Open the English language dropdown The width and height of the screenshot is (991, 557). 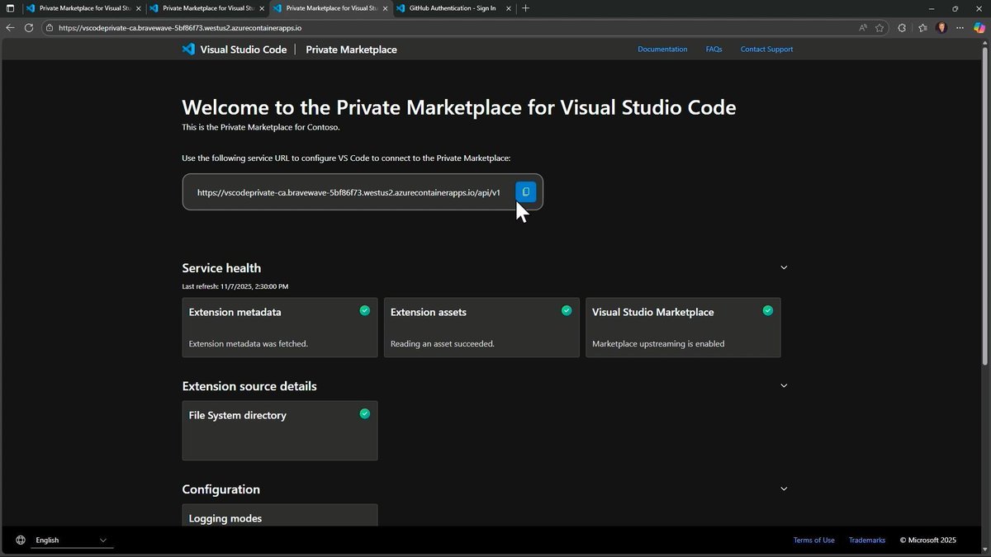pyautogui.click(x=71, y=540)
